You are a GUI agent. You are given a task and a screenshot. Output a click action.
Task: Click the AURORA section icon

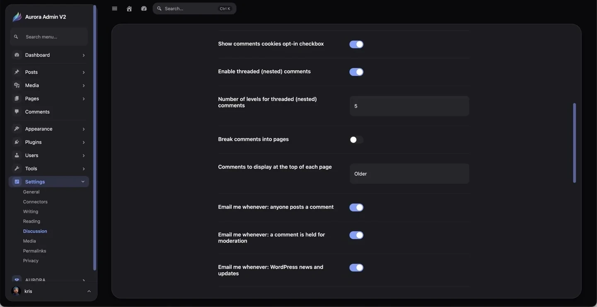(x=17, y=280)
